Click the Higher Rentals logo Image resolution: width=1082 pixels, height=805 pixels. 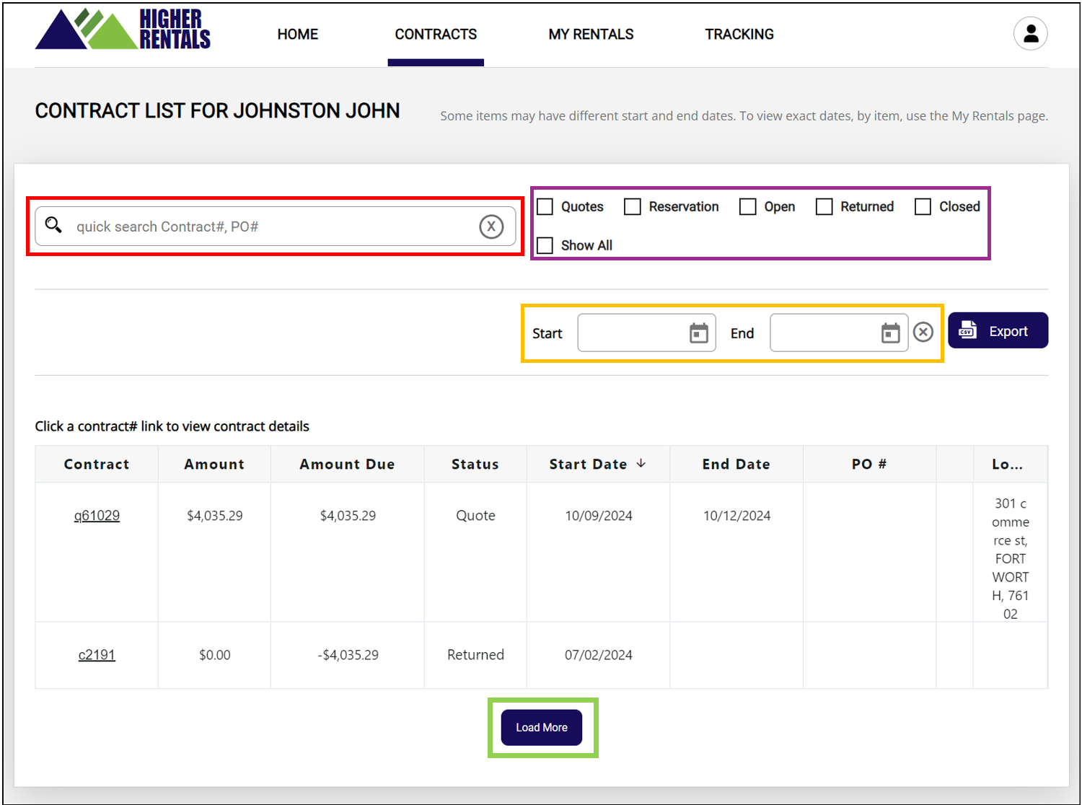123,30
